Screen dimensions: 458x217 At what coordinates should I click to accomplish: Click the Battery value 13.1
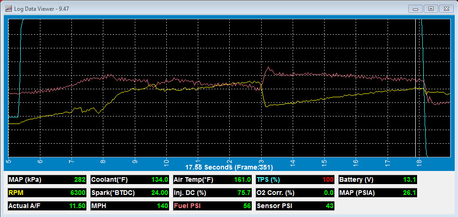(x=410, y=180)
